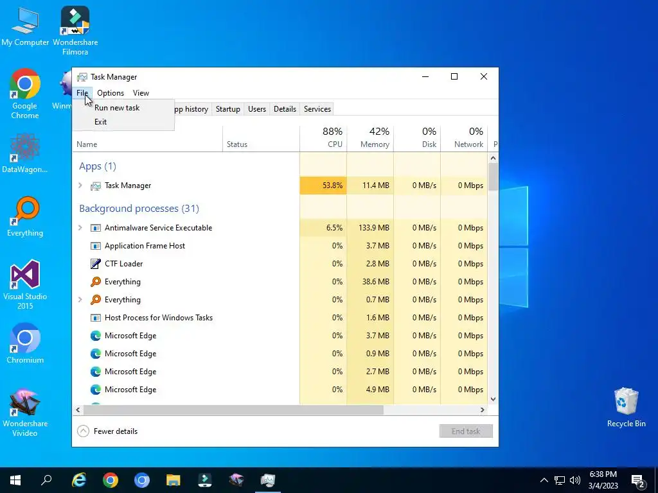Viewport: 658px width, 493px height.
Task: Switch to the Startup tab
Action: [x=228, y=109]
